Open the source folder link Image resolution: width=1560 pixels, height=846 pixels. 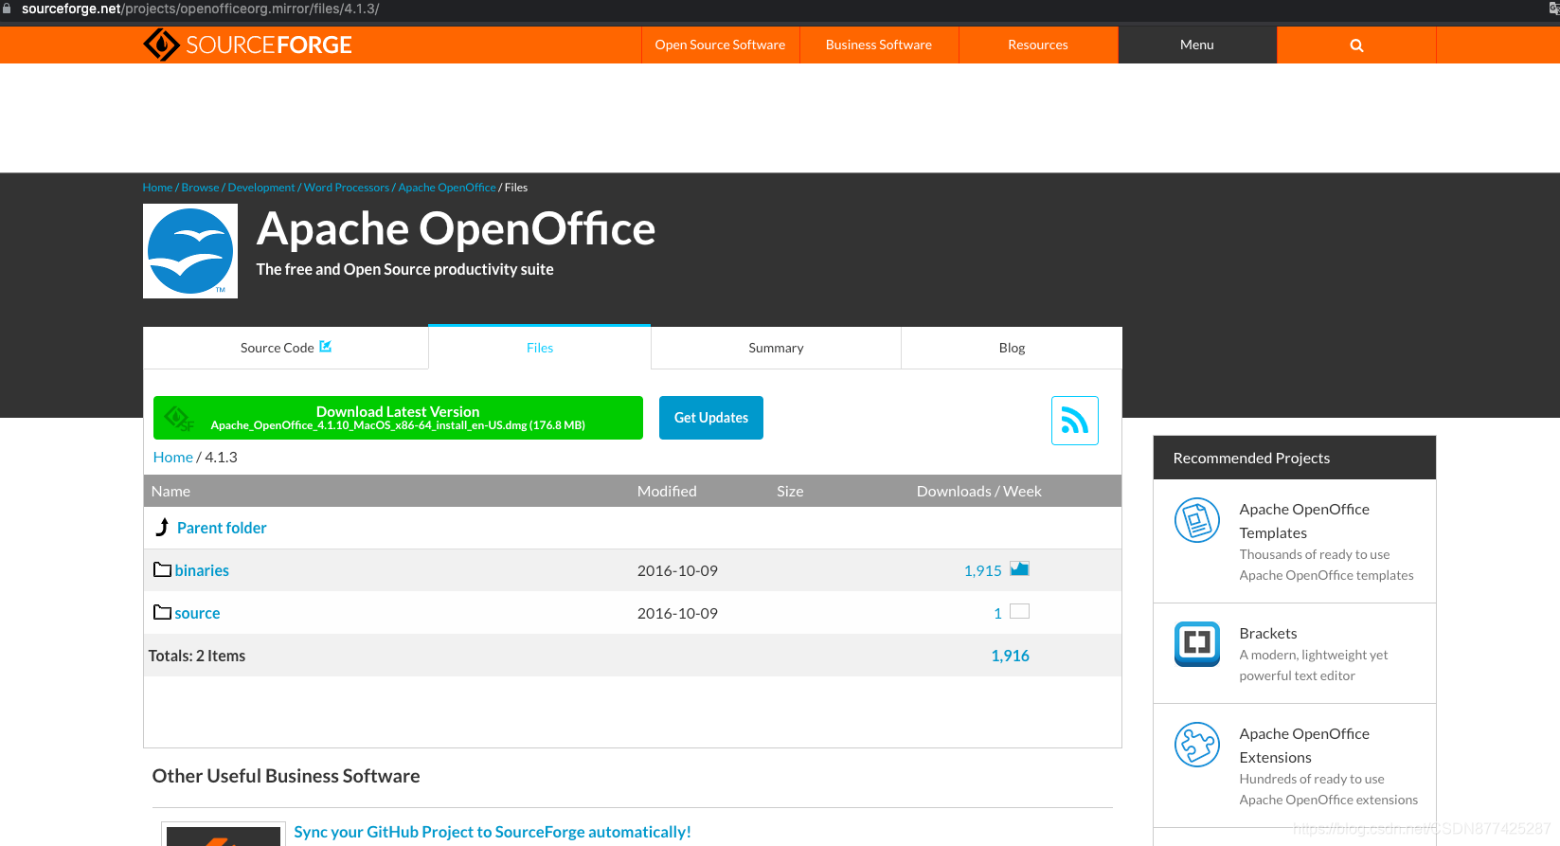coord(197,613)
